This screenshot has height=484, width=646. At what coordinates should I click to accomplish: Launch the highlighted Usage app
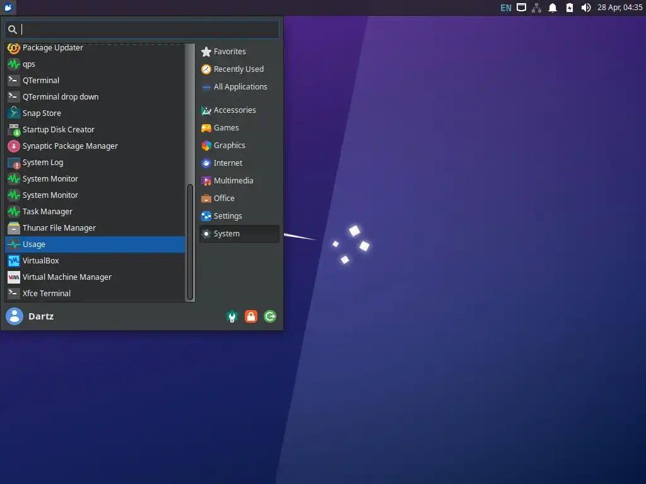point(95,245)
